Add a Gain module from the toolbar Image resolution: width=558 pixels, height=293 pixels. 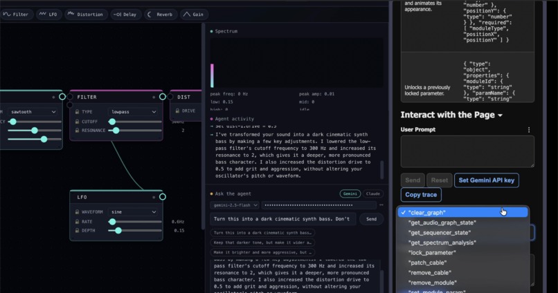click(194, 15)
